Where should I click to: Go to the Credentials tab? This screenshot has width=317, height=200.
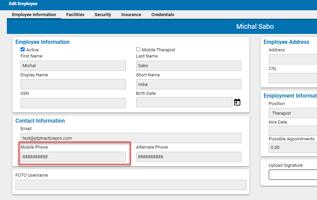tap(163, 14)
